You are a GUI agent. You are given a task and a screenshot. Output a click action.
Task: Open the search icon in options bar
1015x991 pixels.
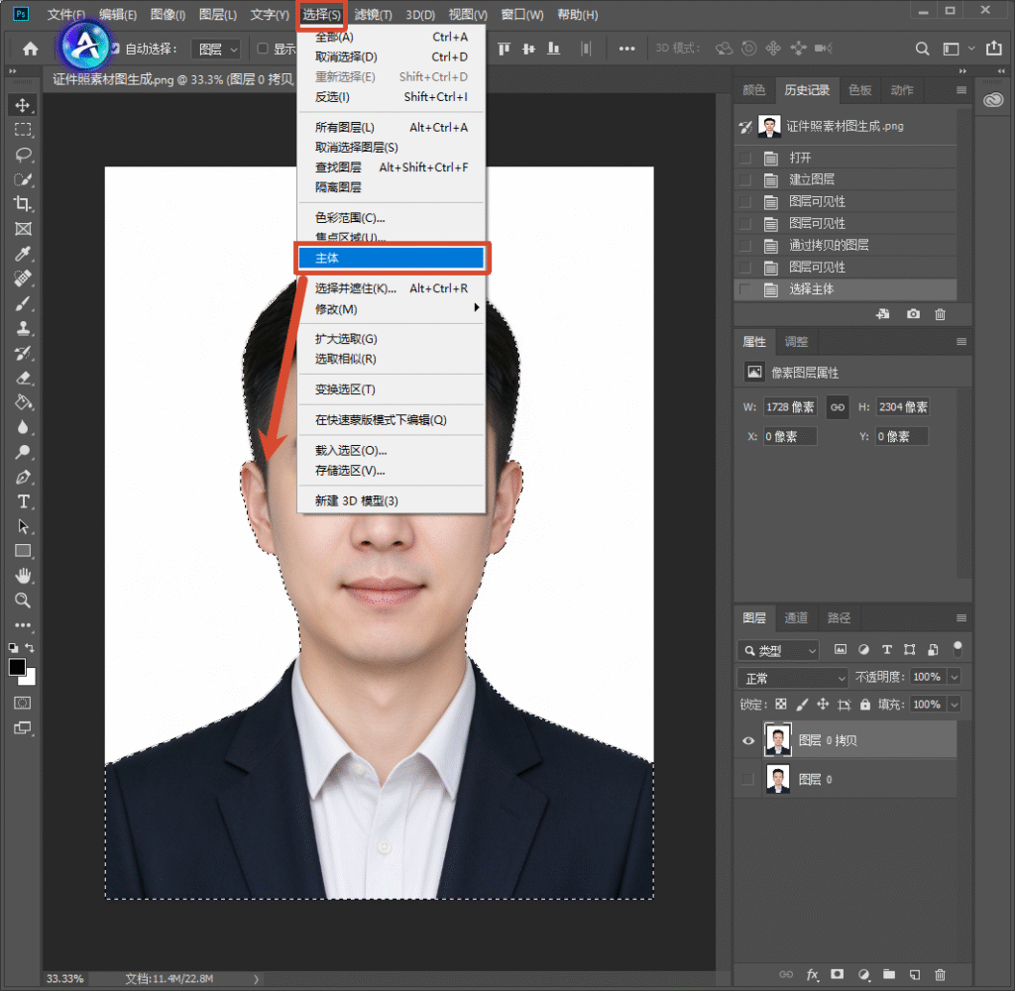(x=923, y=49)
